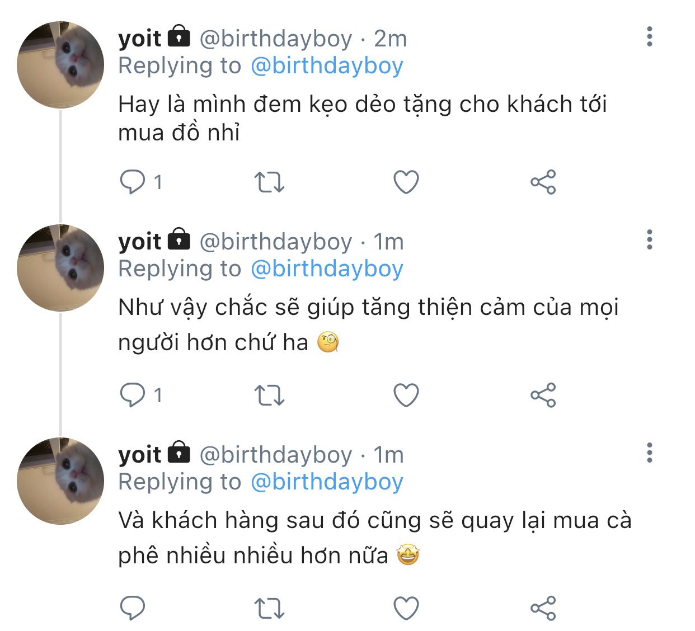Like the tweet ending with "mua đồ nhỉ"
695x631 pixels.
tap(406, 182)
